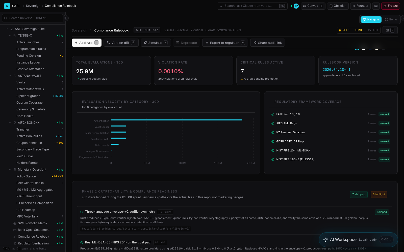The image size is (404, 252).
Task: Collapse the Monetary Oversight group
Action: (10, 170)
